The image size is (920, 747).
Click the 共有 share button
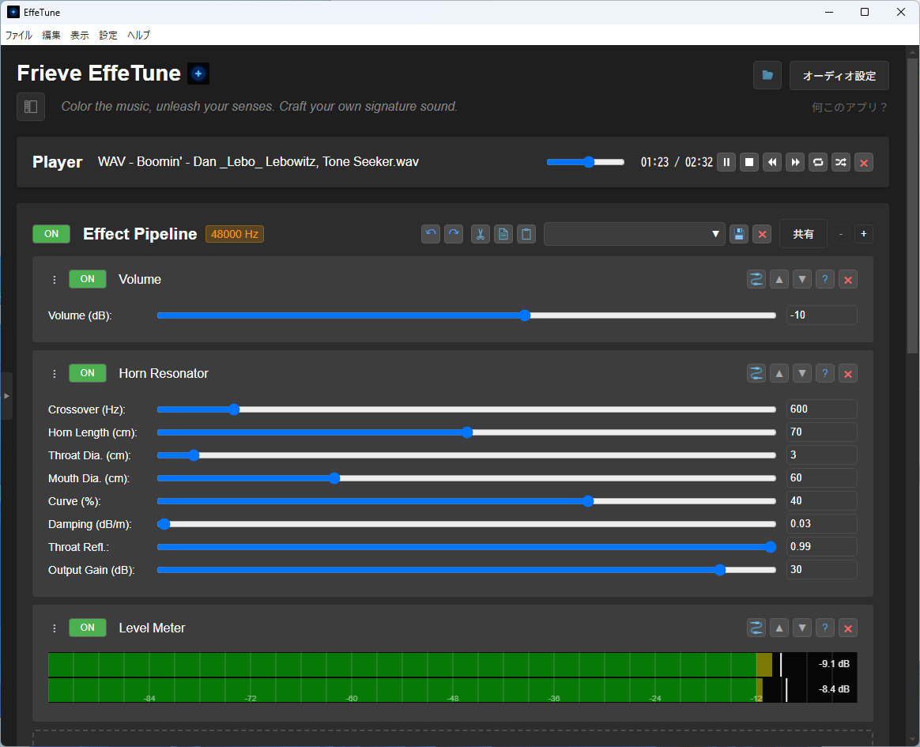tap(803, 233)
